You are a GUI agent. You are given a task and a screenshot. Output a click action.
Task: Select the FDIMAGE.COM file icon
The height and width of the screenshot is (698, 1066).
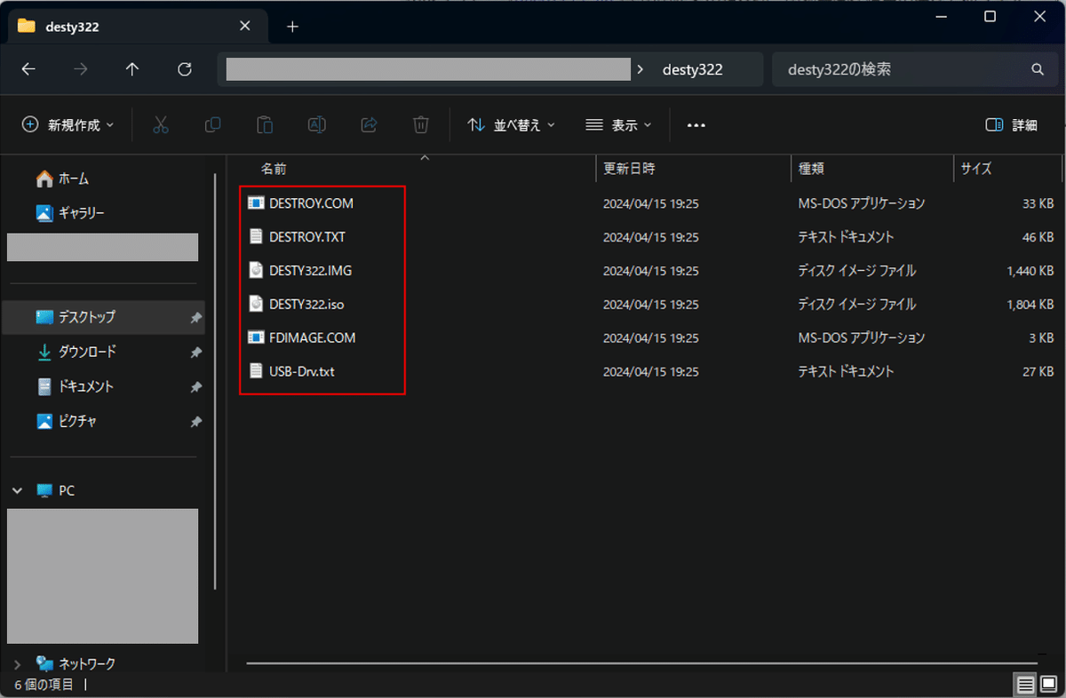tap(256, 337)
